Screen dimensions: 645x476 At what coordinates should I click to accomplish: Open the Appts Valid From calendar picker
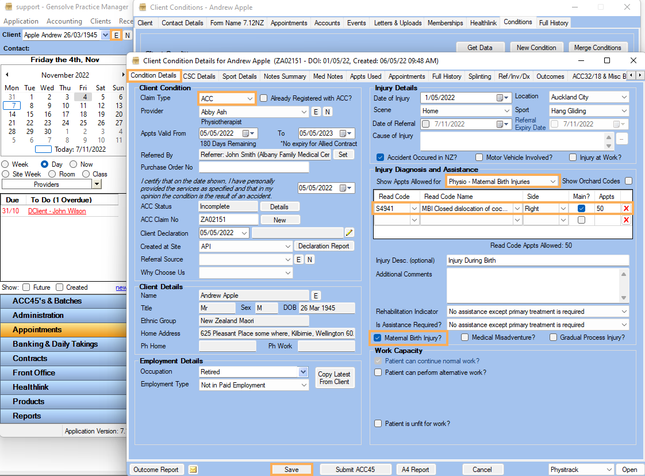coord(247,133)
